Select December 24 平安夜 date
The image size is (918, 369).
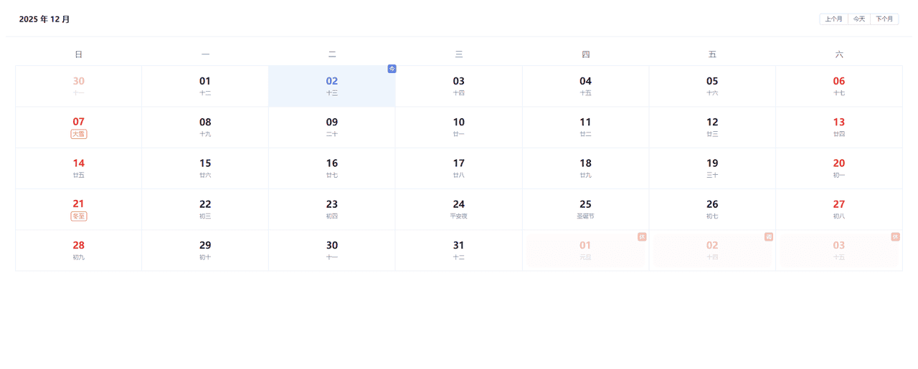pyautogui.click(x=458, y=209)
